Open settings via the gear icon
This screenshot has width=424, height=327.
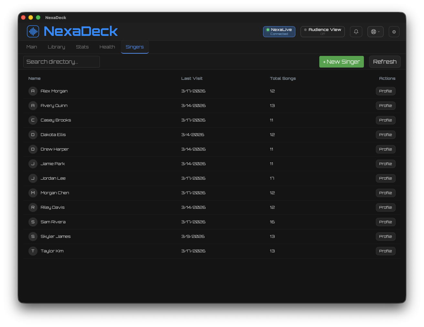(394, 32)
